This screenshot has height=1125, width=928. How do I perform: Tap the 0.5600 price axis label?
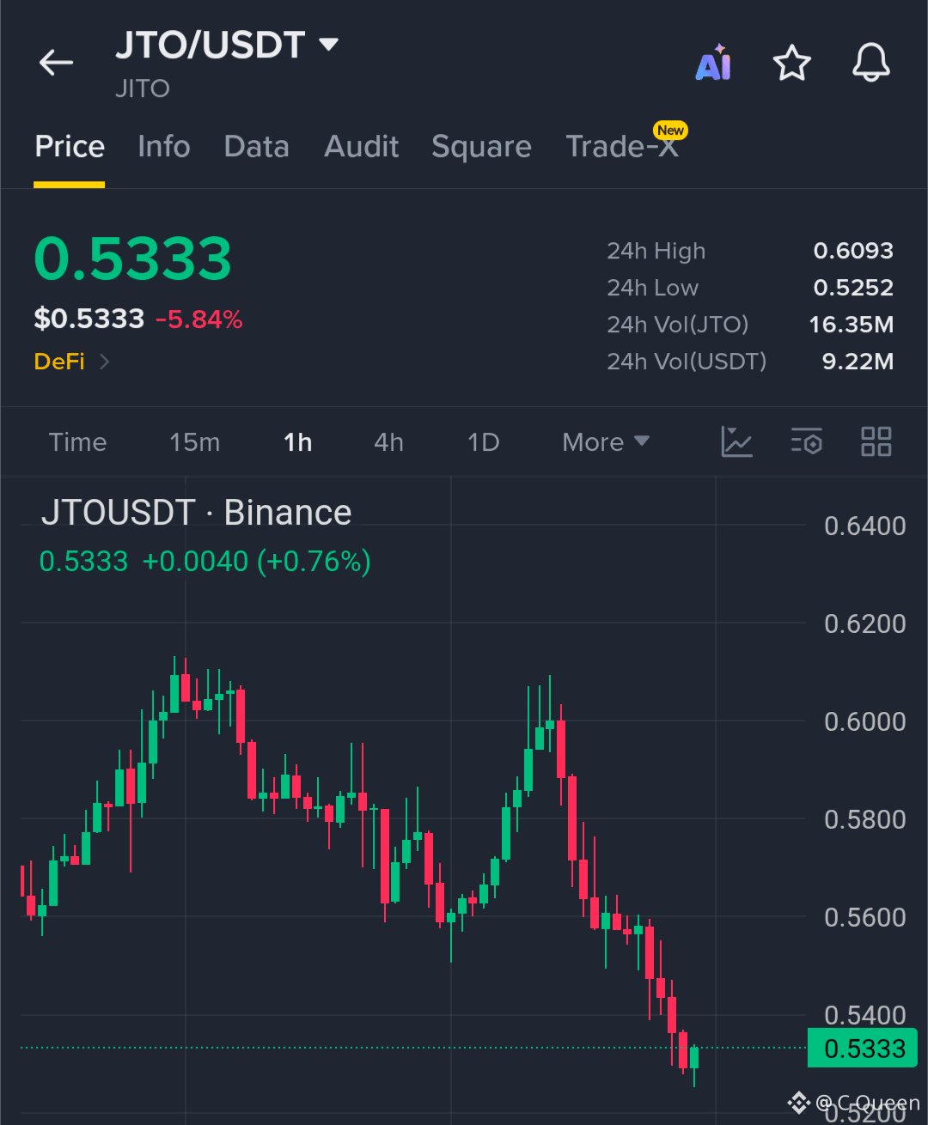[x=864, y=917]
